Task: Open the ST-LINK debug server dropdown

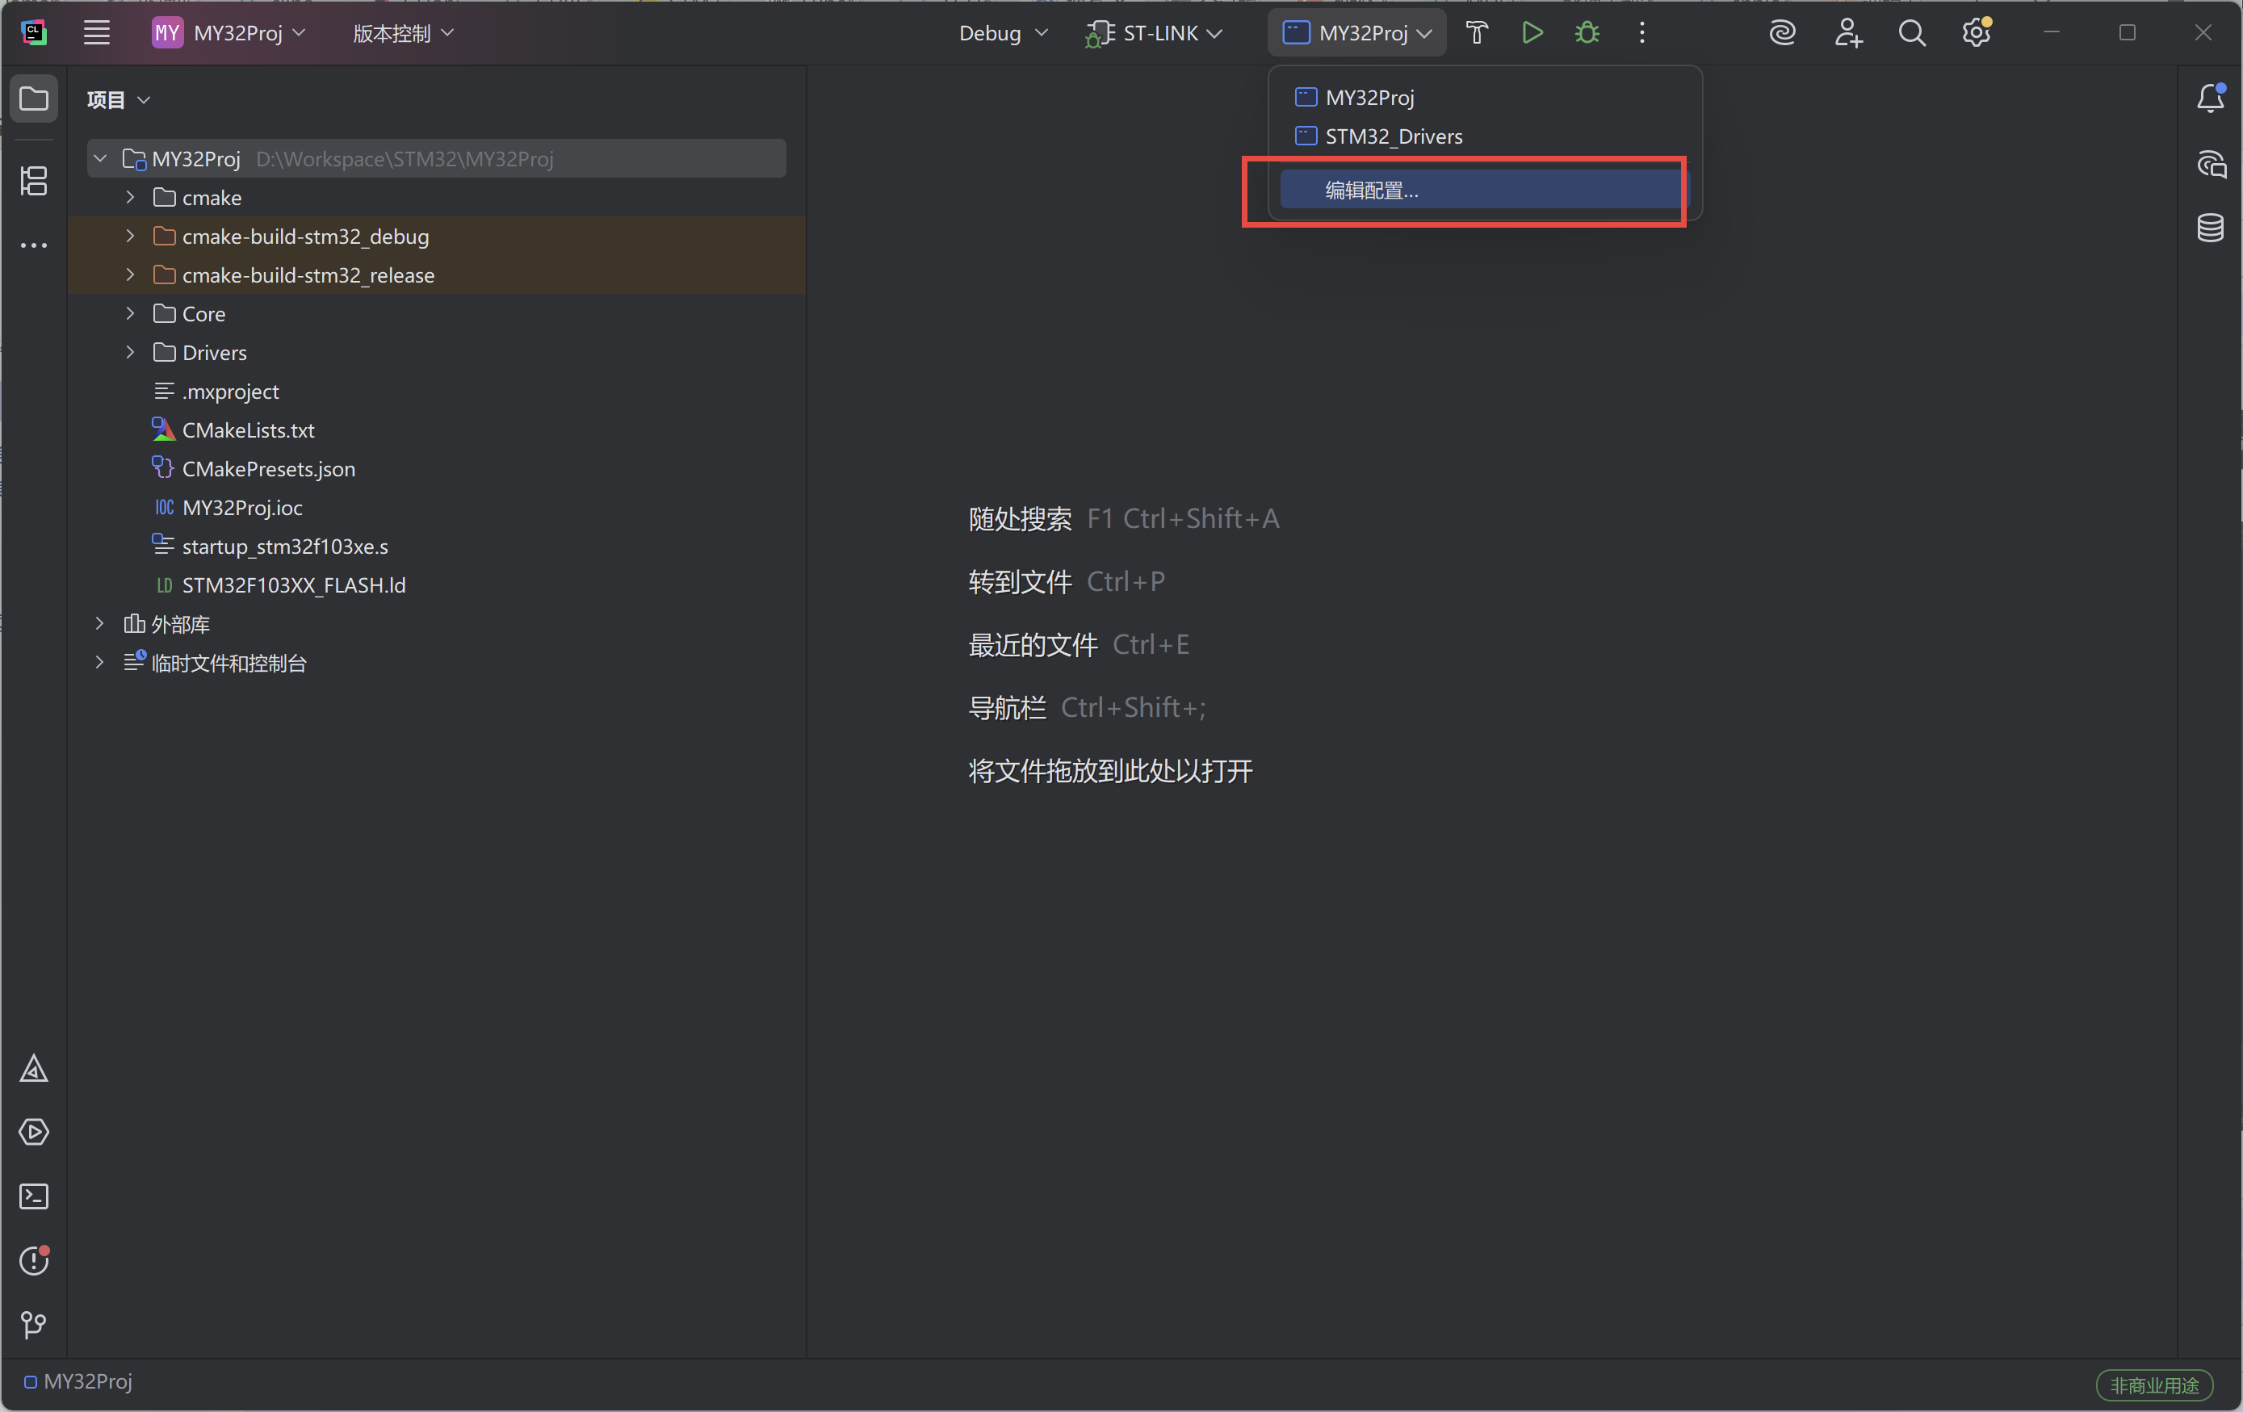Action: tap(1154, 34)
